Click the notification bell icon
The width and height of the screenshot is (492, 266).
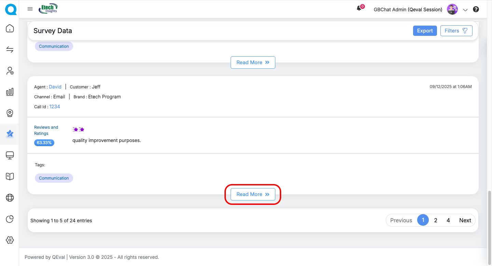point(359,9)
